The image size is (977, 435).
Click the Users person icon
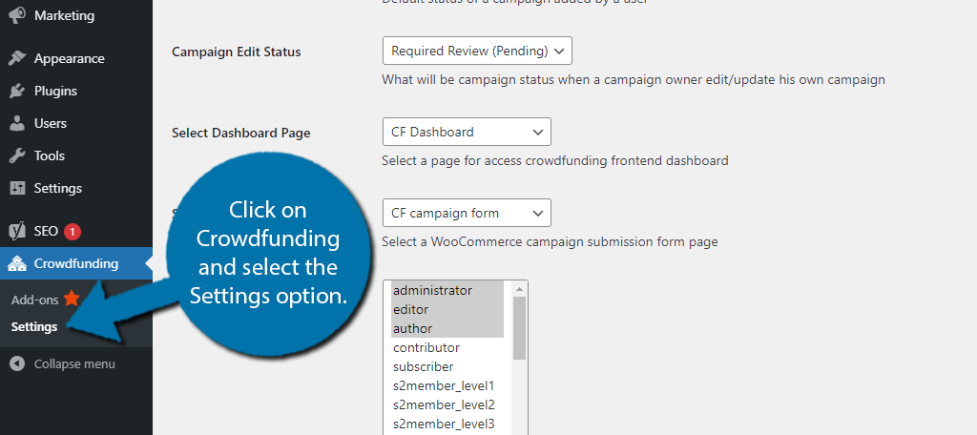(x=17, y=123)
